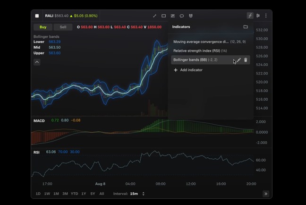Image resolution: width=306 pixels, height=205 pixels.
Task: Click the RSI upper level 70.00
Action: (63, 152)
